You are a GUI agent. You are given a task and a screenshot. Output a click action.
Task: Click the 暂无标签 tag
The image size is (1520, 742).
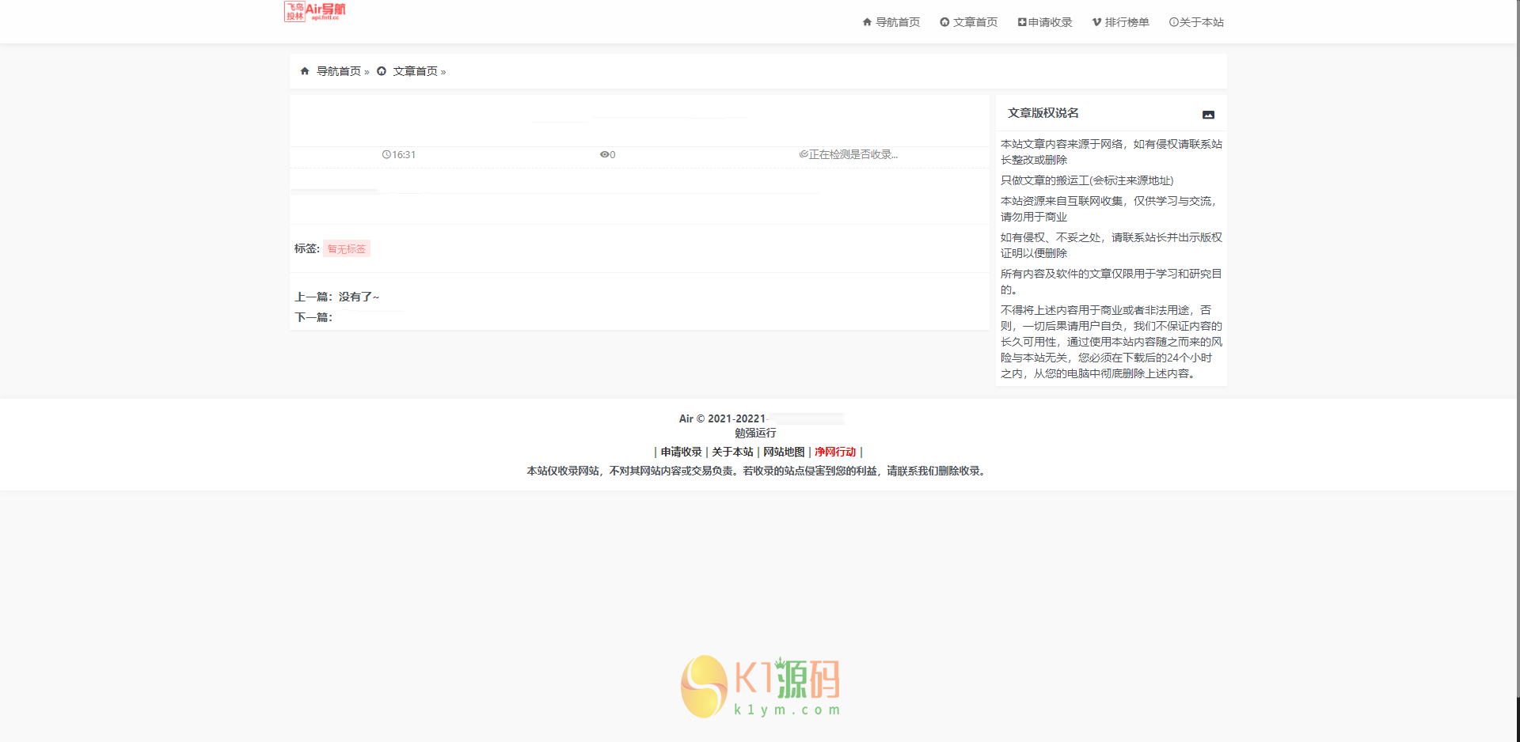346,248
